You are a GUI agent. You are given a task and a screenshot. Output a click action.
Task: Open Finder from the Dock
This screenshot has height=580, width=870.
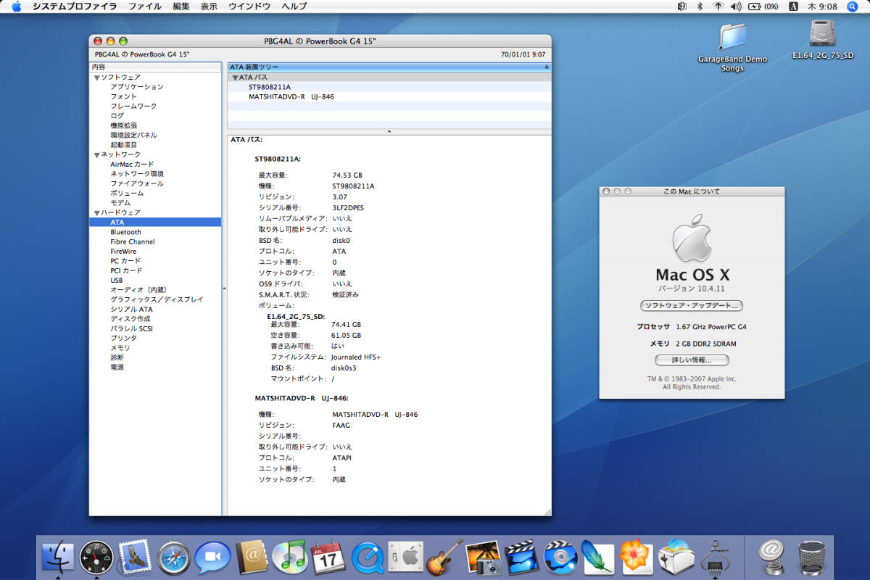(57, 557)
